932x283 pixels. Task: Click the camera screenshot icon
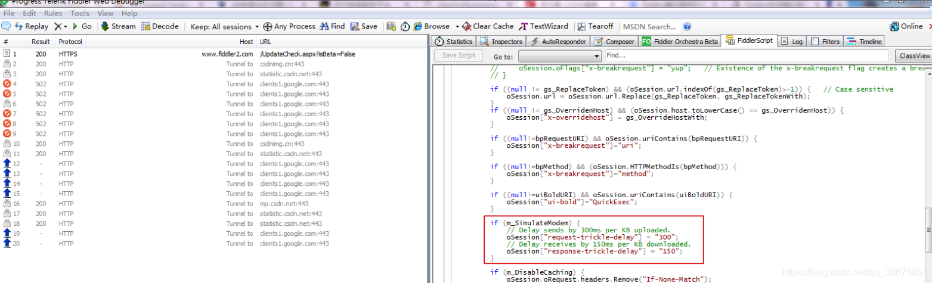(392, 26)
